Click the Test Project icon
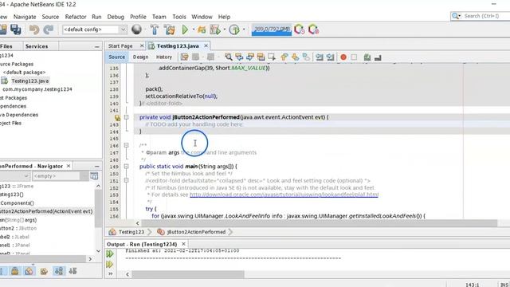The height and width of the screenshot is (287, 510). click(x=215, y=29)
